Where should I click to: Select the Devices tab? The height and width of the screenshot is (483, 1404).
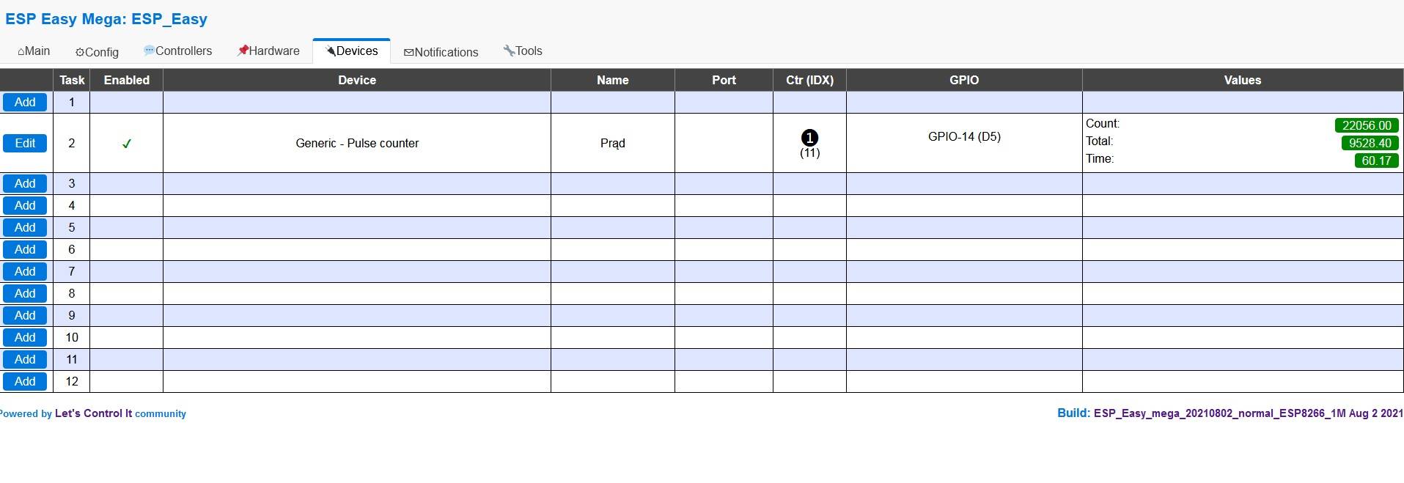pos(352,51)
